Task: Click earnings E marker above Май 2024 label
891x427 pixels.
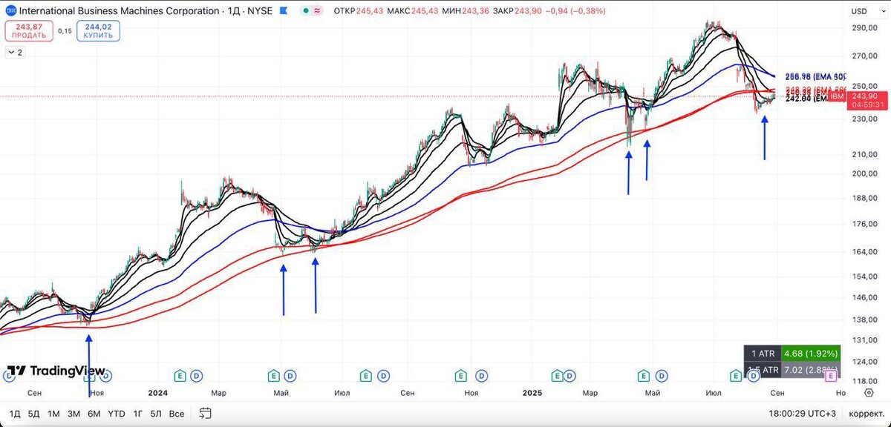Action: tap(273, 375)
